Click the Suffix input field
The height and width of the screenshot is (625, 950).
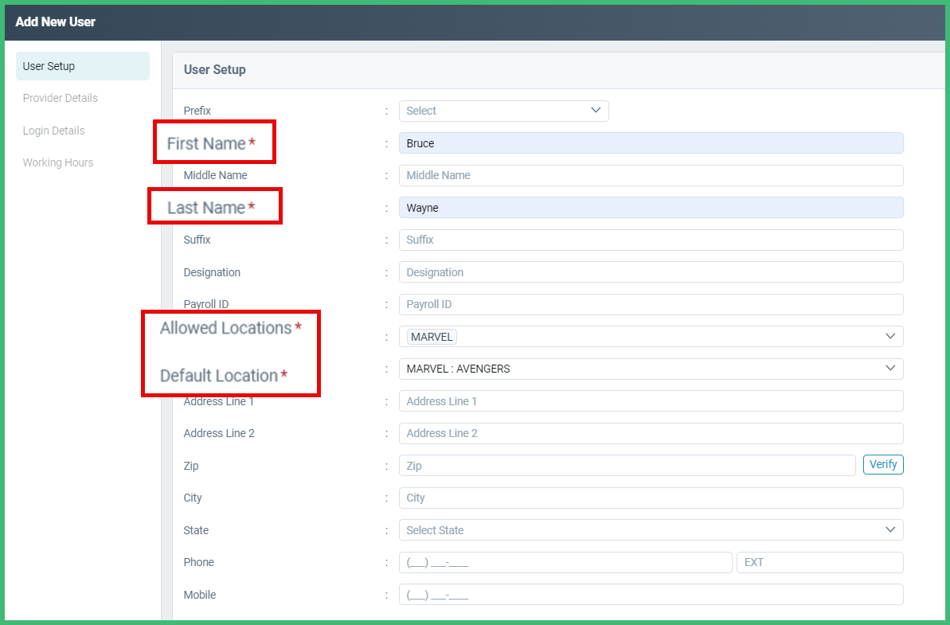(x=651, y=240)
